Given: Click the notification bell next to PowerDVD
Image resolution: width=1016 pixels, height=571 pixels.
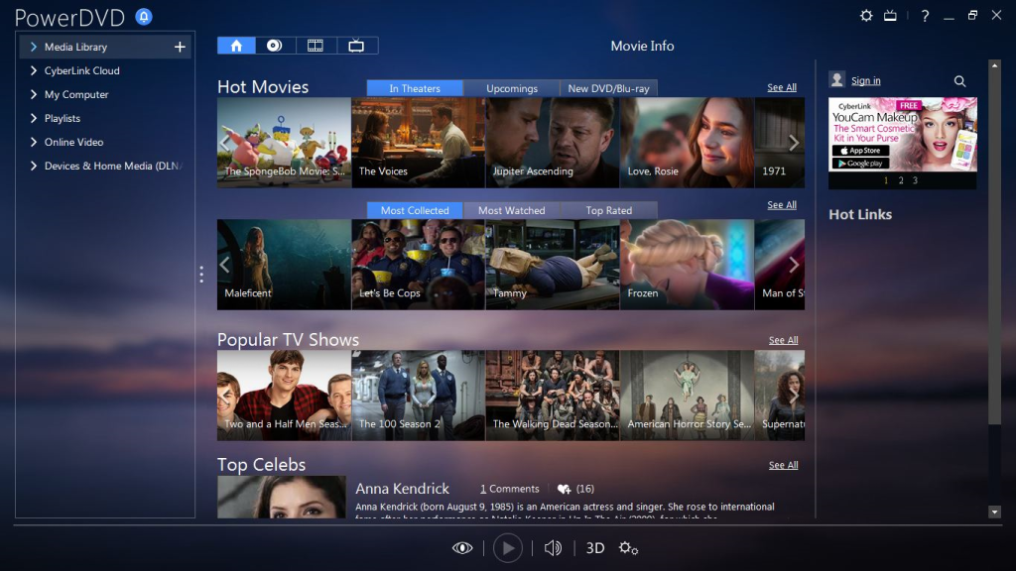Looking at the screenshot, I should coord(144,17).
